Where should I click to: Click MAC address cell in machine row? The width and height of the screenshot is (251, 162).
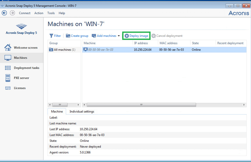[172, 50]
